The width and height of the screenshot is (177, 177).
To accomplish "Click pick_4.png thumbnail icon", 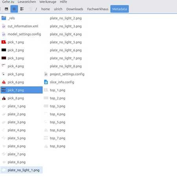I will (4, 65).
